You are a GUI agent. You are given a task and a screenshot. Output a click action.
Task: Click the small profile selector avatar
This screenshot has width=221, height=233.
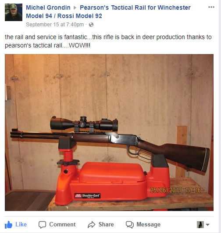click(200, 225)
